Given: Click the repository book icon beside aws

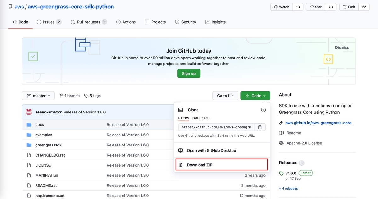Looking at the screenshot, I should (x=10, y=7).
